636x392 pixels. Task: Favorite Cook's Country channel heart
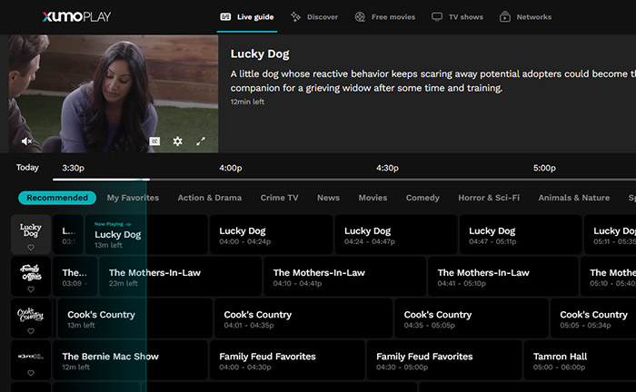coord(31,331)
